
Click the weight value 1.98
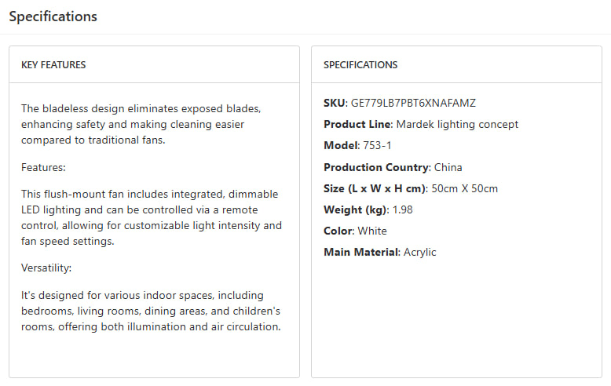[402, 209]
